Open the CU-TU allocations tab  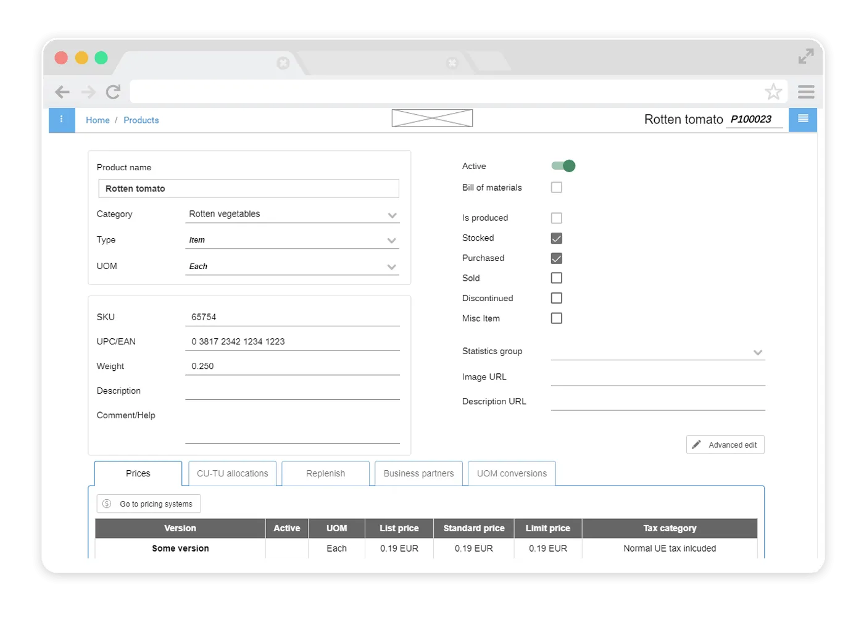[233, 473]
